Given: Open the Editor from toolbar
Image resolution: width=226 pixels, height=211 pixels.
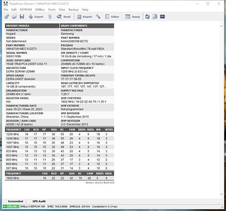Looking at the screenshot, I should 112,17.
